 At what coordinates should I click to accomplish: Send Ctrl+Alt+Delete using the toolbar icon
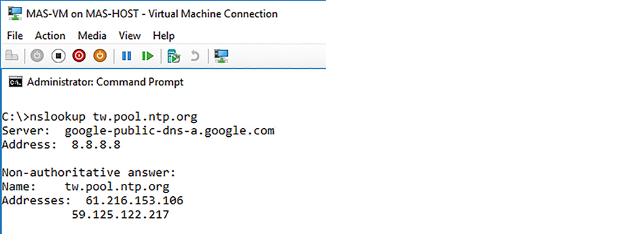pos(11,56)
